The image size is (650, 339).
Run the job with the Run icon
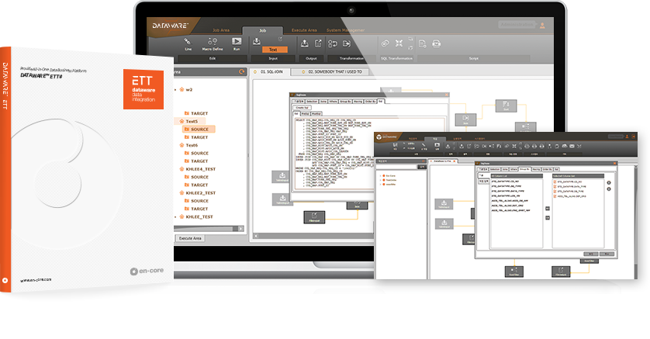(x=237, y=43)
